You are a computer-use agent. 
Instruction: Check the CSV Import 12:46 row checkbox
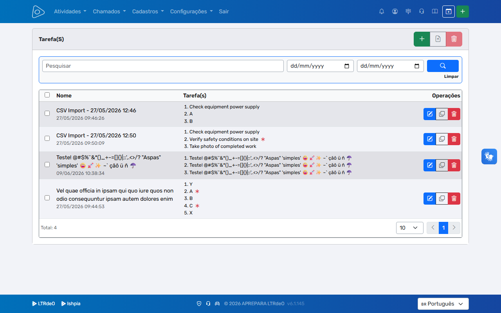click(47, 113)
